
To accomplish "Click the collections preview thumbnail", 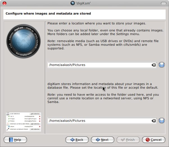I will (x=24, y=122).
